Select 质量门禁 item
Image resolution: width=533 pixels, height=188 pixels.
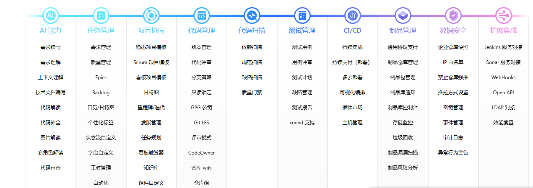[252, 93]
